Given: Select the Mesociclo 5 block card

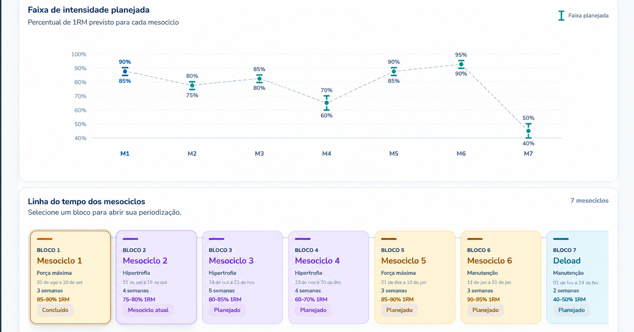Looking at the screenshot, I should coord(415,277).
